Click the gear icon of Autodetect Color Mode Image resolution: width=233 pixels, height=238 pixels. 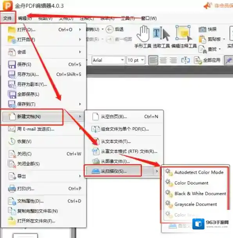[169, 172]
